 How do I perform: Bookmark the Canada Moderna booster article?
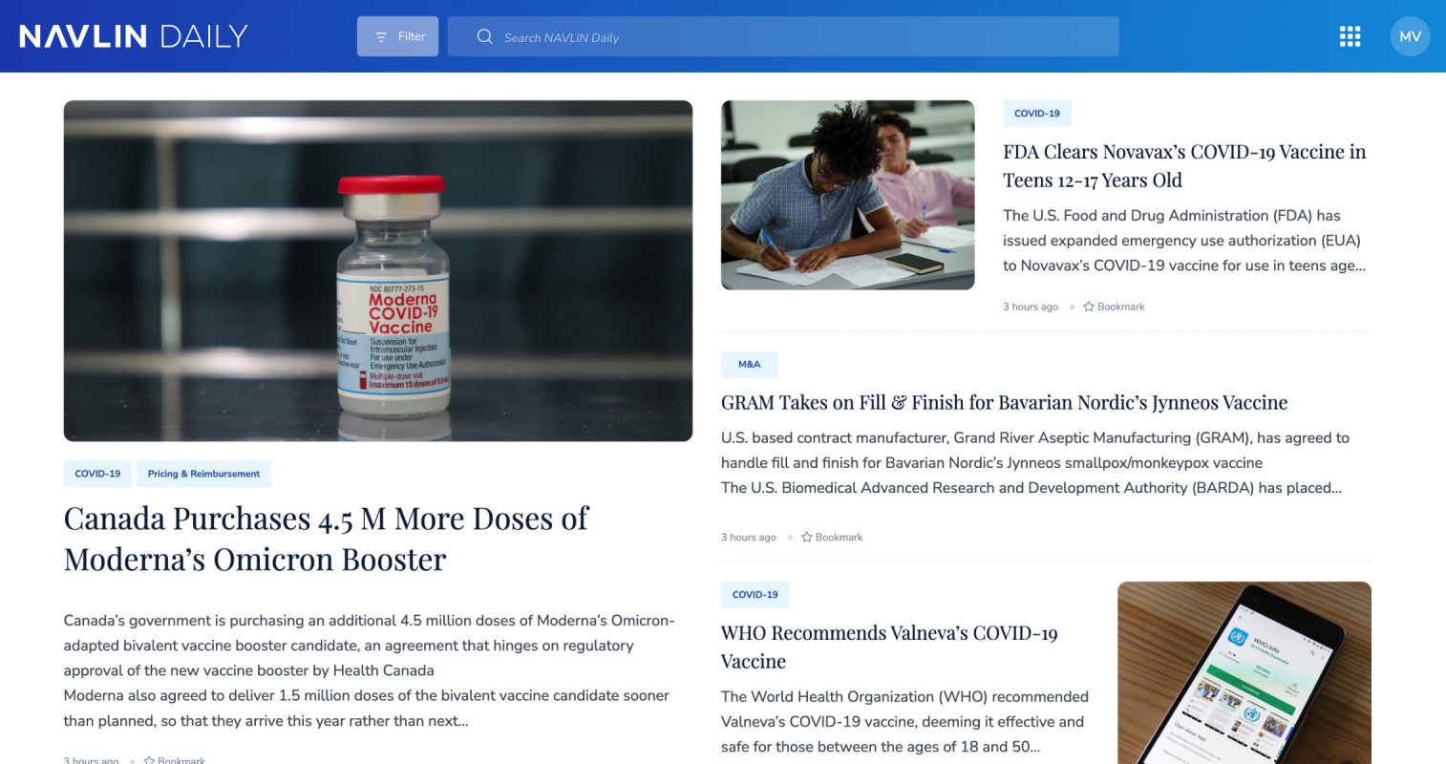[175, 760]
